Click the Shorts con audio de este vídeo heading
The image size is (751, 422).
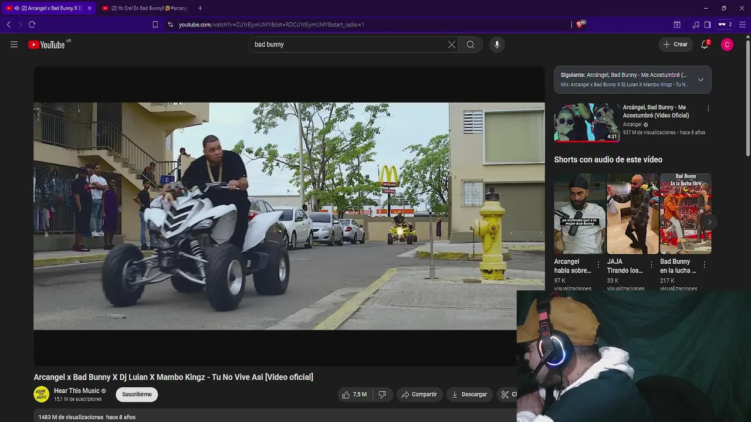point(608,159)
